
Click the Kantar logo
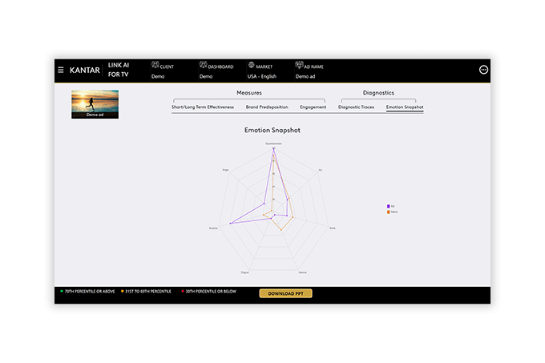click(x=84, y=70)
